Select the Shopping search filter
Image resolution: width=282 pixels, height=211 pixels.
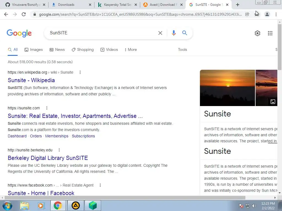pyautogui.click(x=83, y=50)
